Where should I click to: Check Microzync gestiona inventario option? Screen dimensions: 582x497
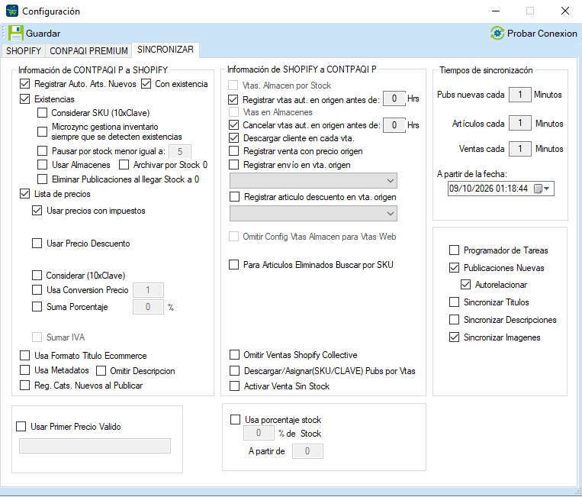[42, 131]
